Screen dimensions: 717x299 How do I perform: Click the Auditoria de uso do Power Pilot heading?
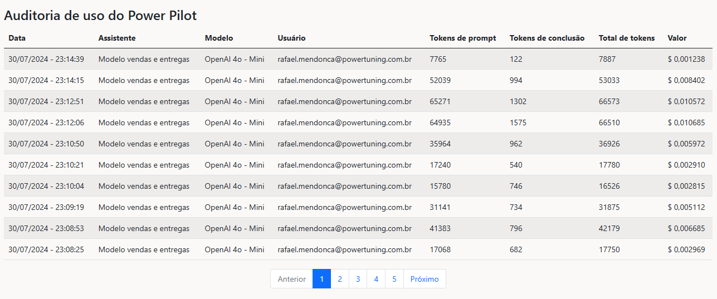[100, 16]
